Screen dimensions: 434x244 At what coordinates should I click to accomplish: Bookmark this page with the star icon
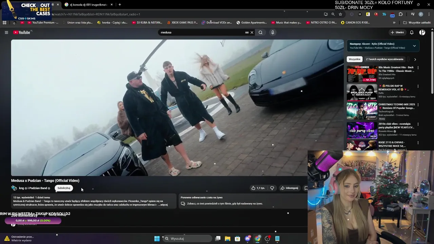340,14
